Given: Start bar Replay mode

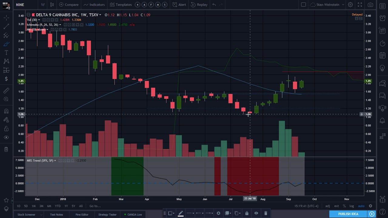Looking at the screenshot, I should click(199, 5).
